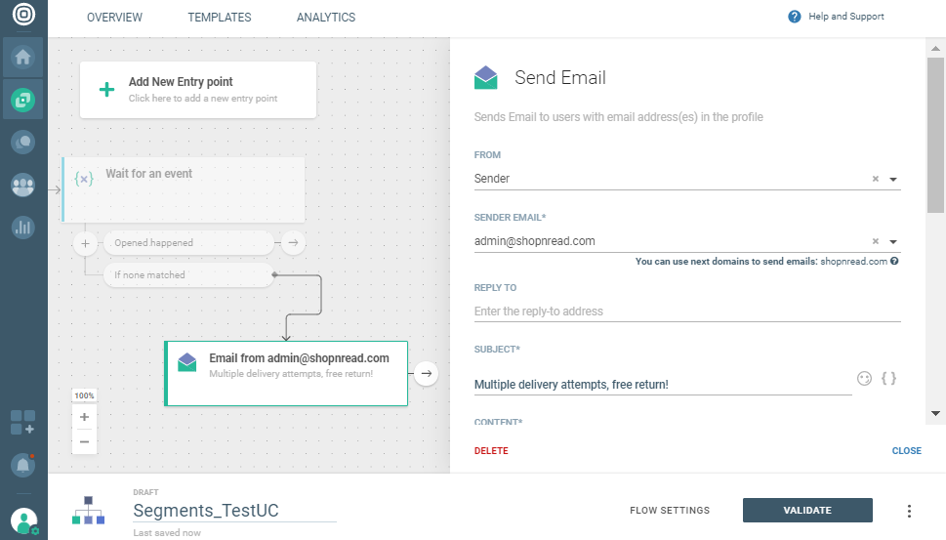Click the emoji picker icon beside subject

[864, 378]
